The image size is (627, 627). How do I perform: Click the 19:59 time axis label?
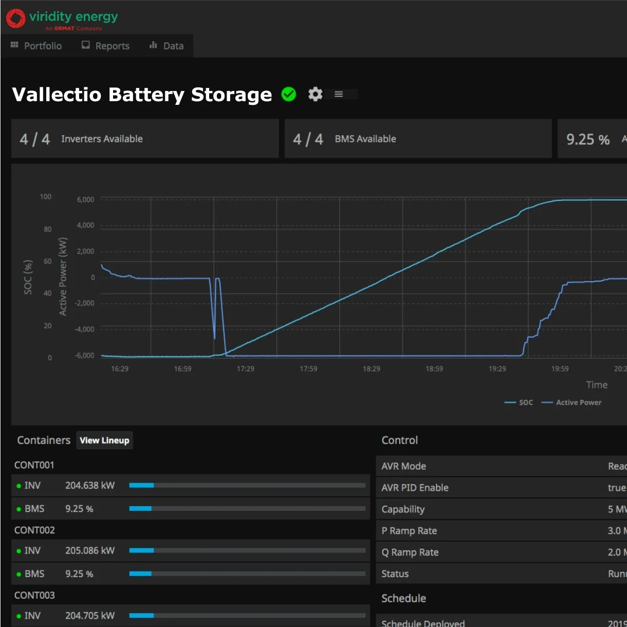click(x=560, y=368)
